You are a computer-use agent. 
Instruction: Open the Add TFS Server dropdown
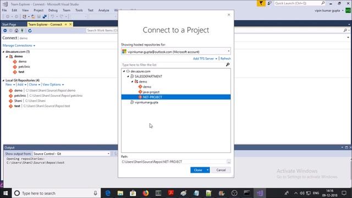(216, 59)
